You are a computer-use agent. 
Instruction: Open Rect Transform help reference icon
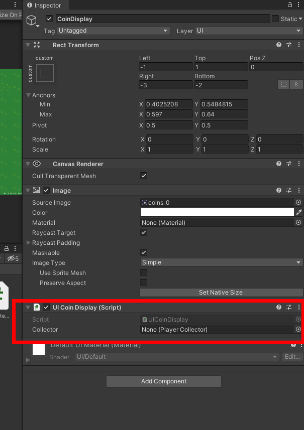(x=279, y=45)
